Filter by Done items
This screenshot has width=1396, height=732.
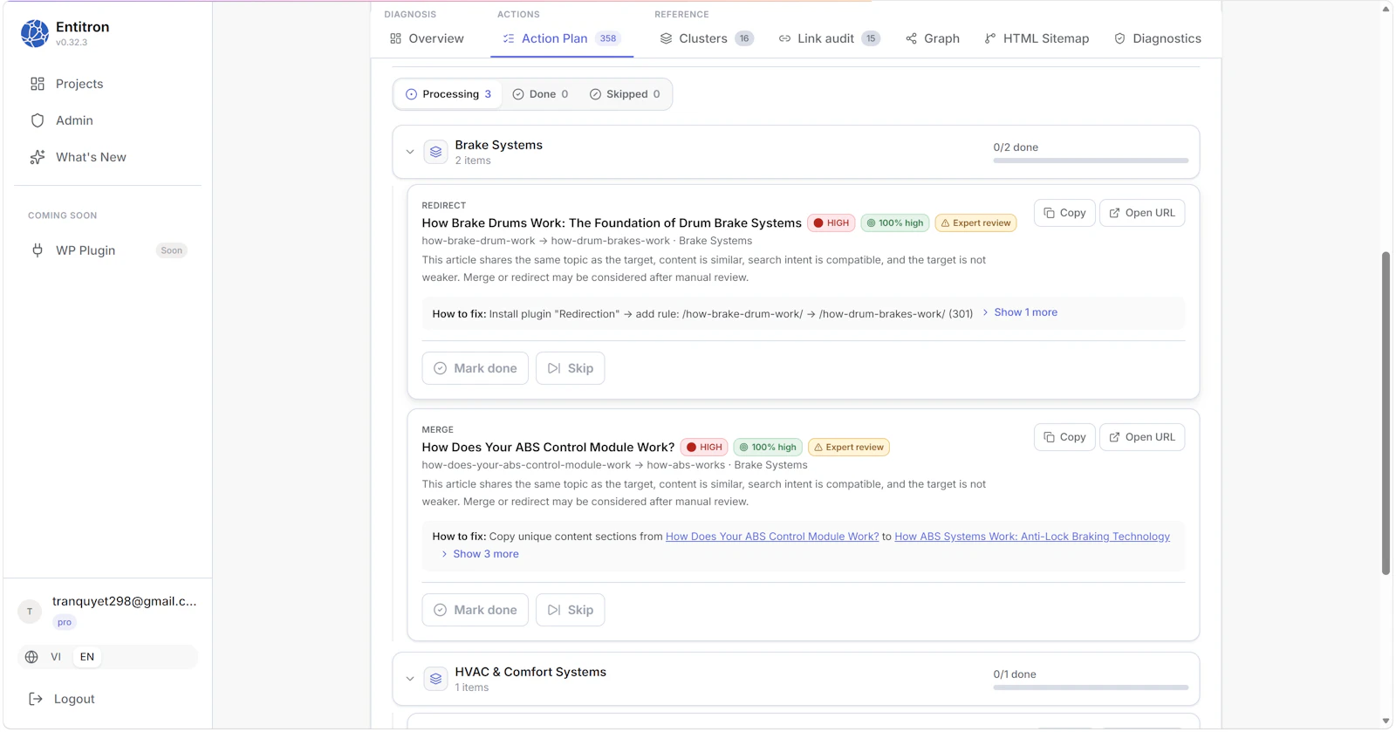point(540,94)
